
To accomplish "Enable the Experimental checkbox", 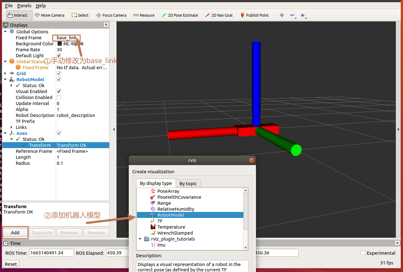I will pyautogui.click(x=363, y=253).
